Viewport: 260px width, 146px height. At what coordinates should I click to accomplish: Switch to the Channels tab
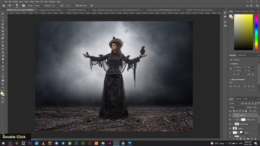point(238,99)
